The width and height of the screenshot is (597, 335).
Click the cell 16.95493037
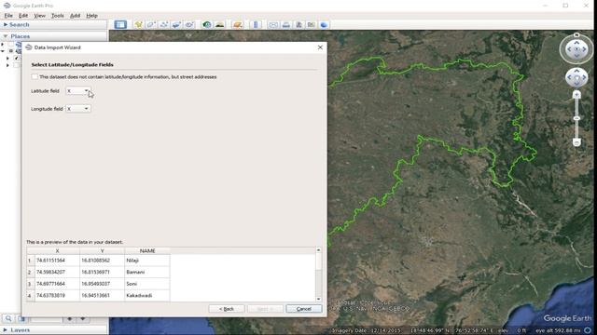102,284
